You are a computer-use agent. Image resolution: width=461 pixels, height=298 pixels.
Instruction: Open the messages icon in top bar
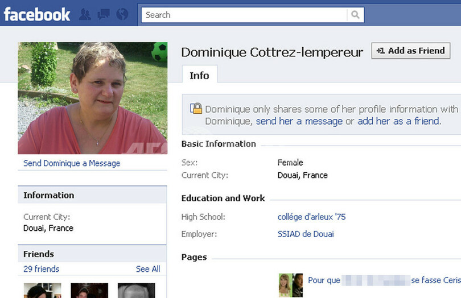pyautogui.click(x=104, y=15)
